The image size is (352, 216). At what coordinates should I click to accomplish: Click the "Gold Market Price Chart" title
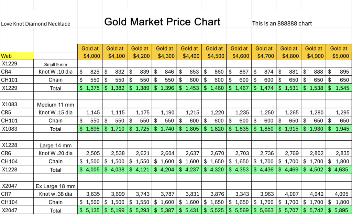[162, 22]
